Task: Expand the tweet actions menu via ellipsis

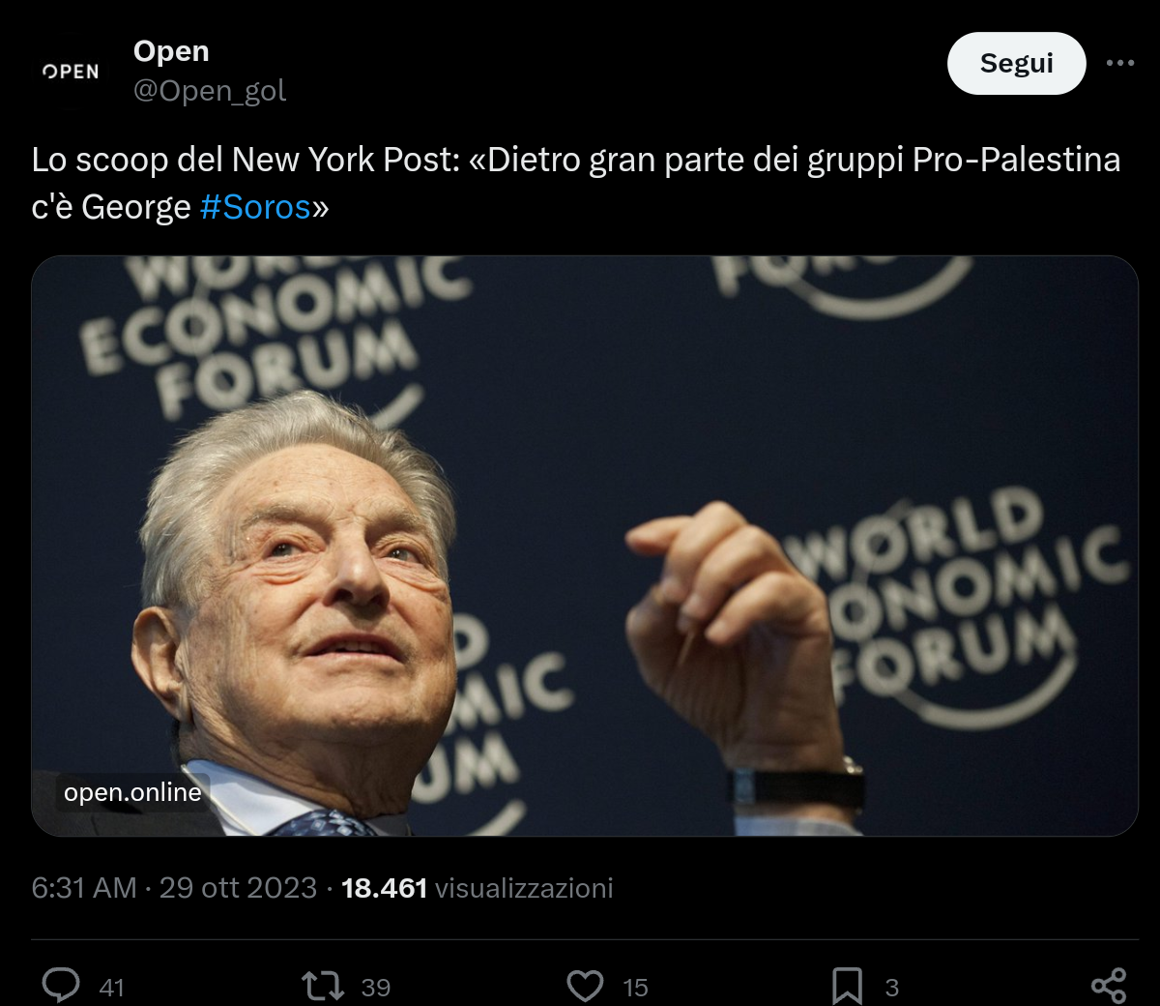Action: 1123,63
